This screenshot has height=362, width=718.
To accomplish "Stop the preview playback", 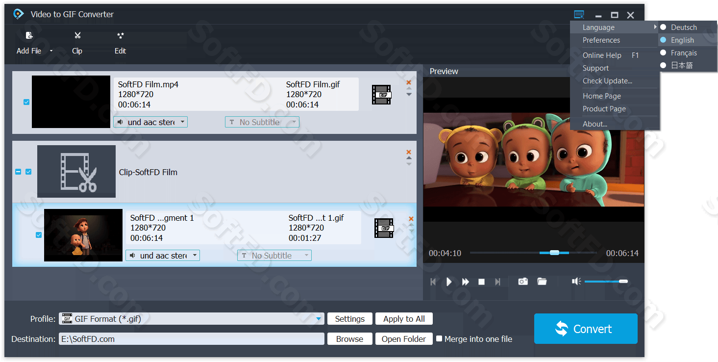I will (481, 282).
